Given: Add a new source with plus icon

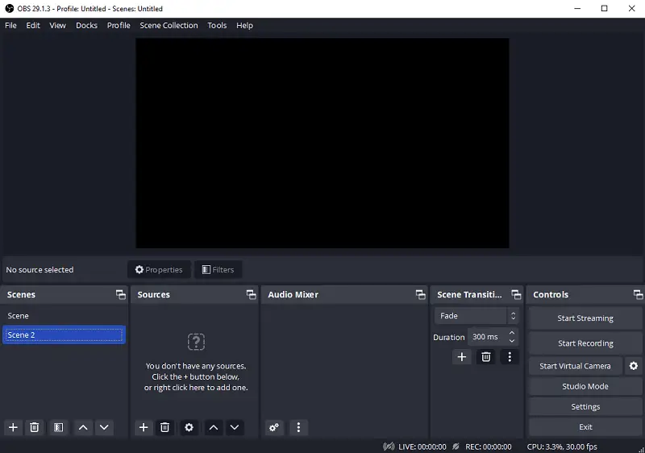Looking at the screenshot, I should click(x=144, y=427).
